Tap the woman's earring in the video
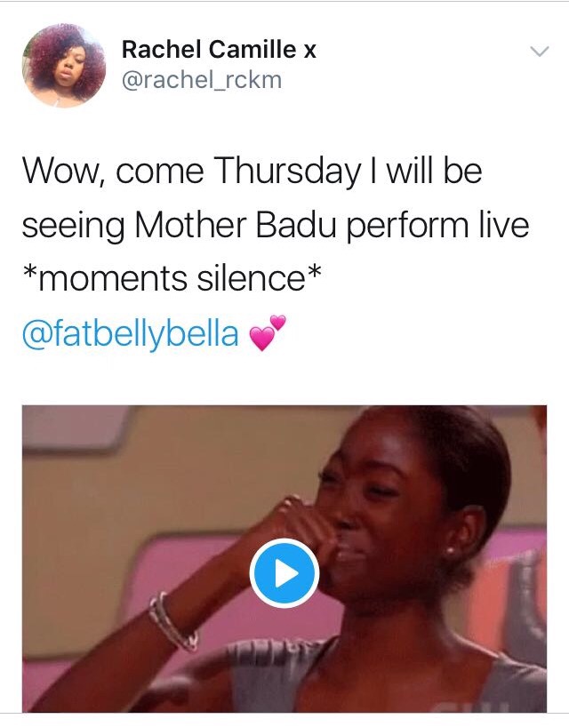The image size is (569, 727). pos(451,551)
